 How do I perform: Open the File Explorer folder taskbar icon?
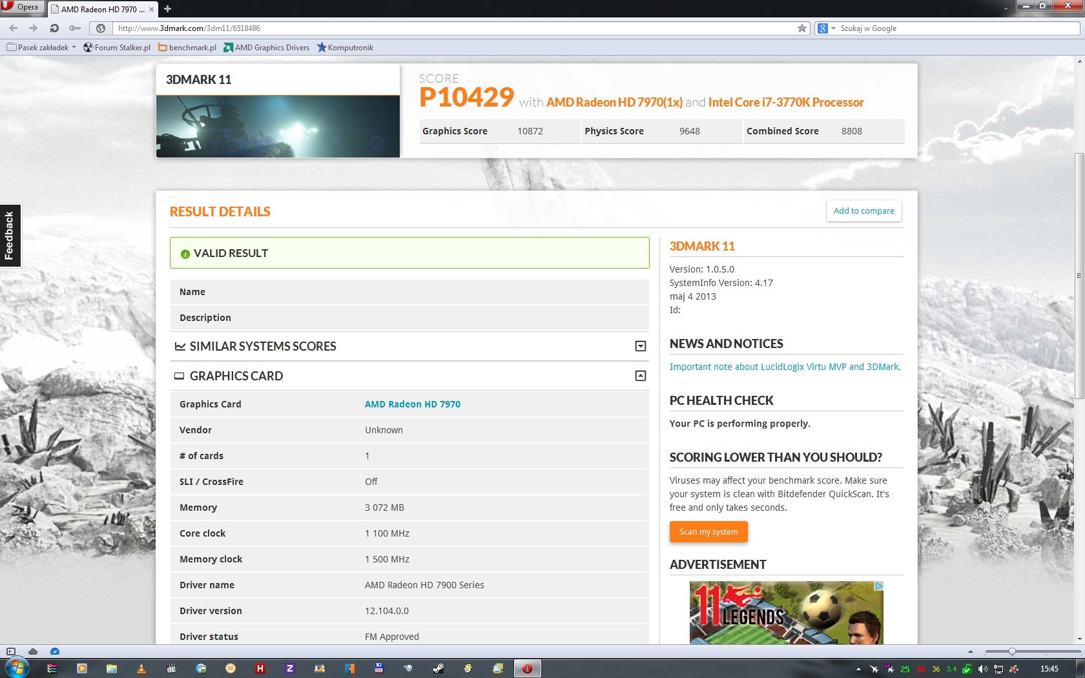pos(112,668)
